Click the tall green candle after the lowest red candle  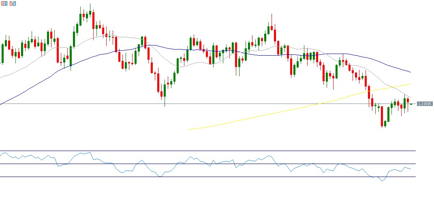[x=388, y=114]
